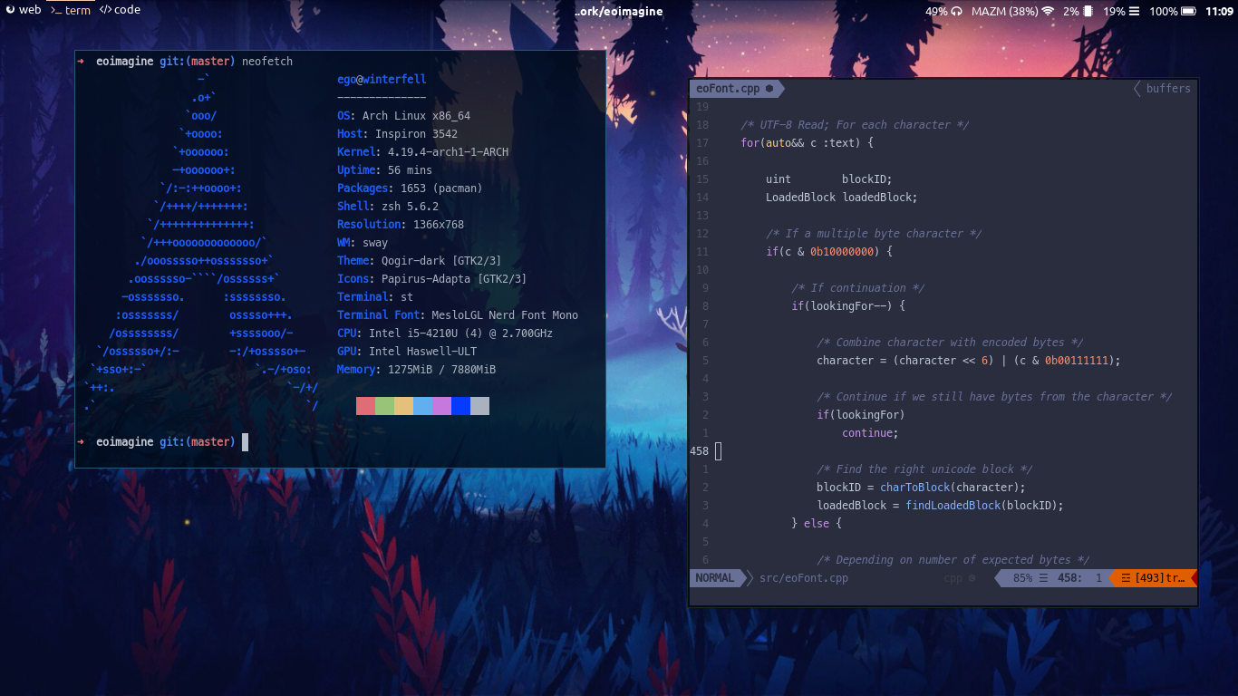This screenshot has width=1238, height=696.
Task: Click the 'Icons: Papirus-Adapta' line
Action: click(x=432, y=279)
